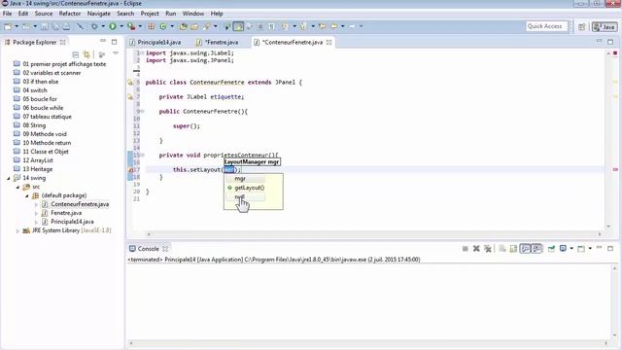622x350 pixels.
Task: Collapse the 14 swing project node
Action: click(9, 178)
